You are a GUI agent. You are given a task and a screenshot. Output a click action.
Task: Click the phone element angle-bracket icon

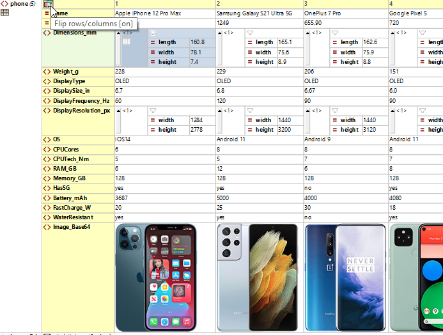(4, 4)
